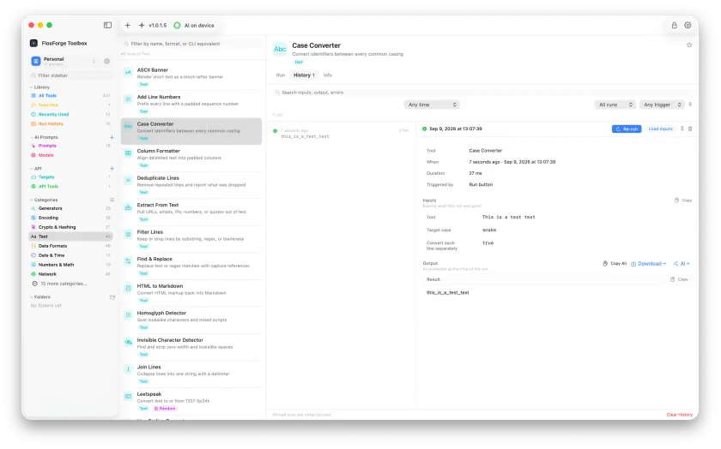The width and height of the screenshot is (721, 449).
Task: Focus the Search inputs, output, errors field
Action: pyautogui.click(x=482, y=93)
